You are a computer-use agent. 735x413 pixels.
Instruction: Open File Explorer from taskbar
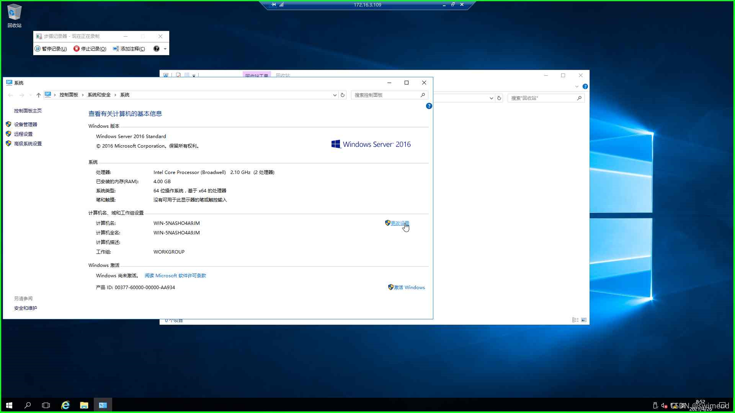84,405
